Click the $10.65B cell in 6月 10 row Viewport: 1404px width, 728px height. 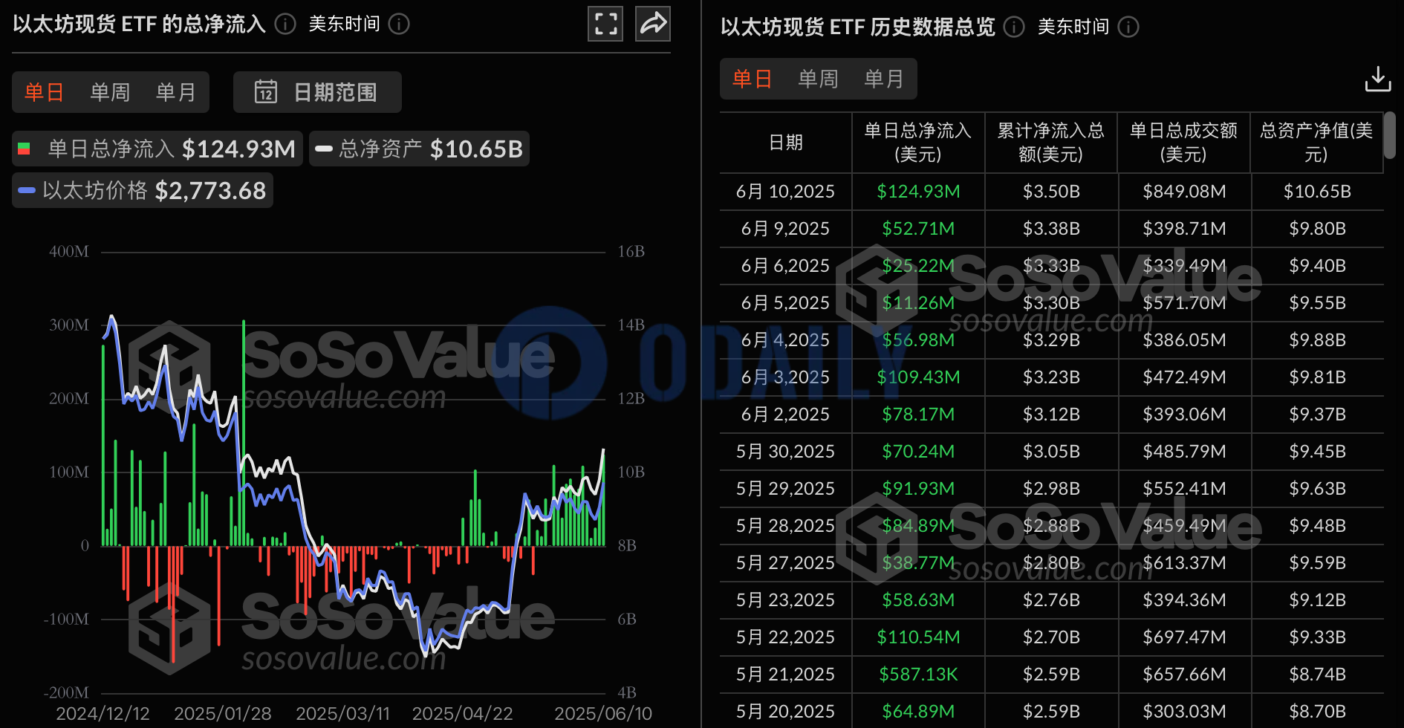click(x=1317, y=192)
